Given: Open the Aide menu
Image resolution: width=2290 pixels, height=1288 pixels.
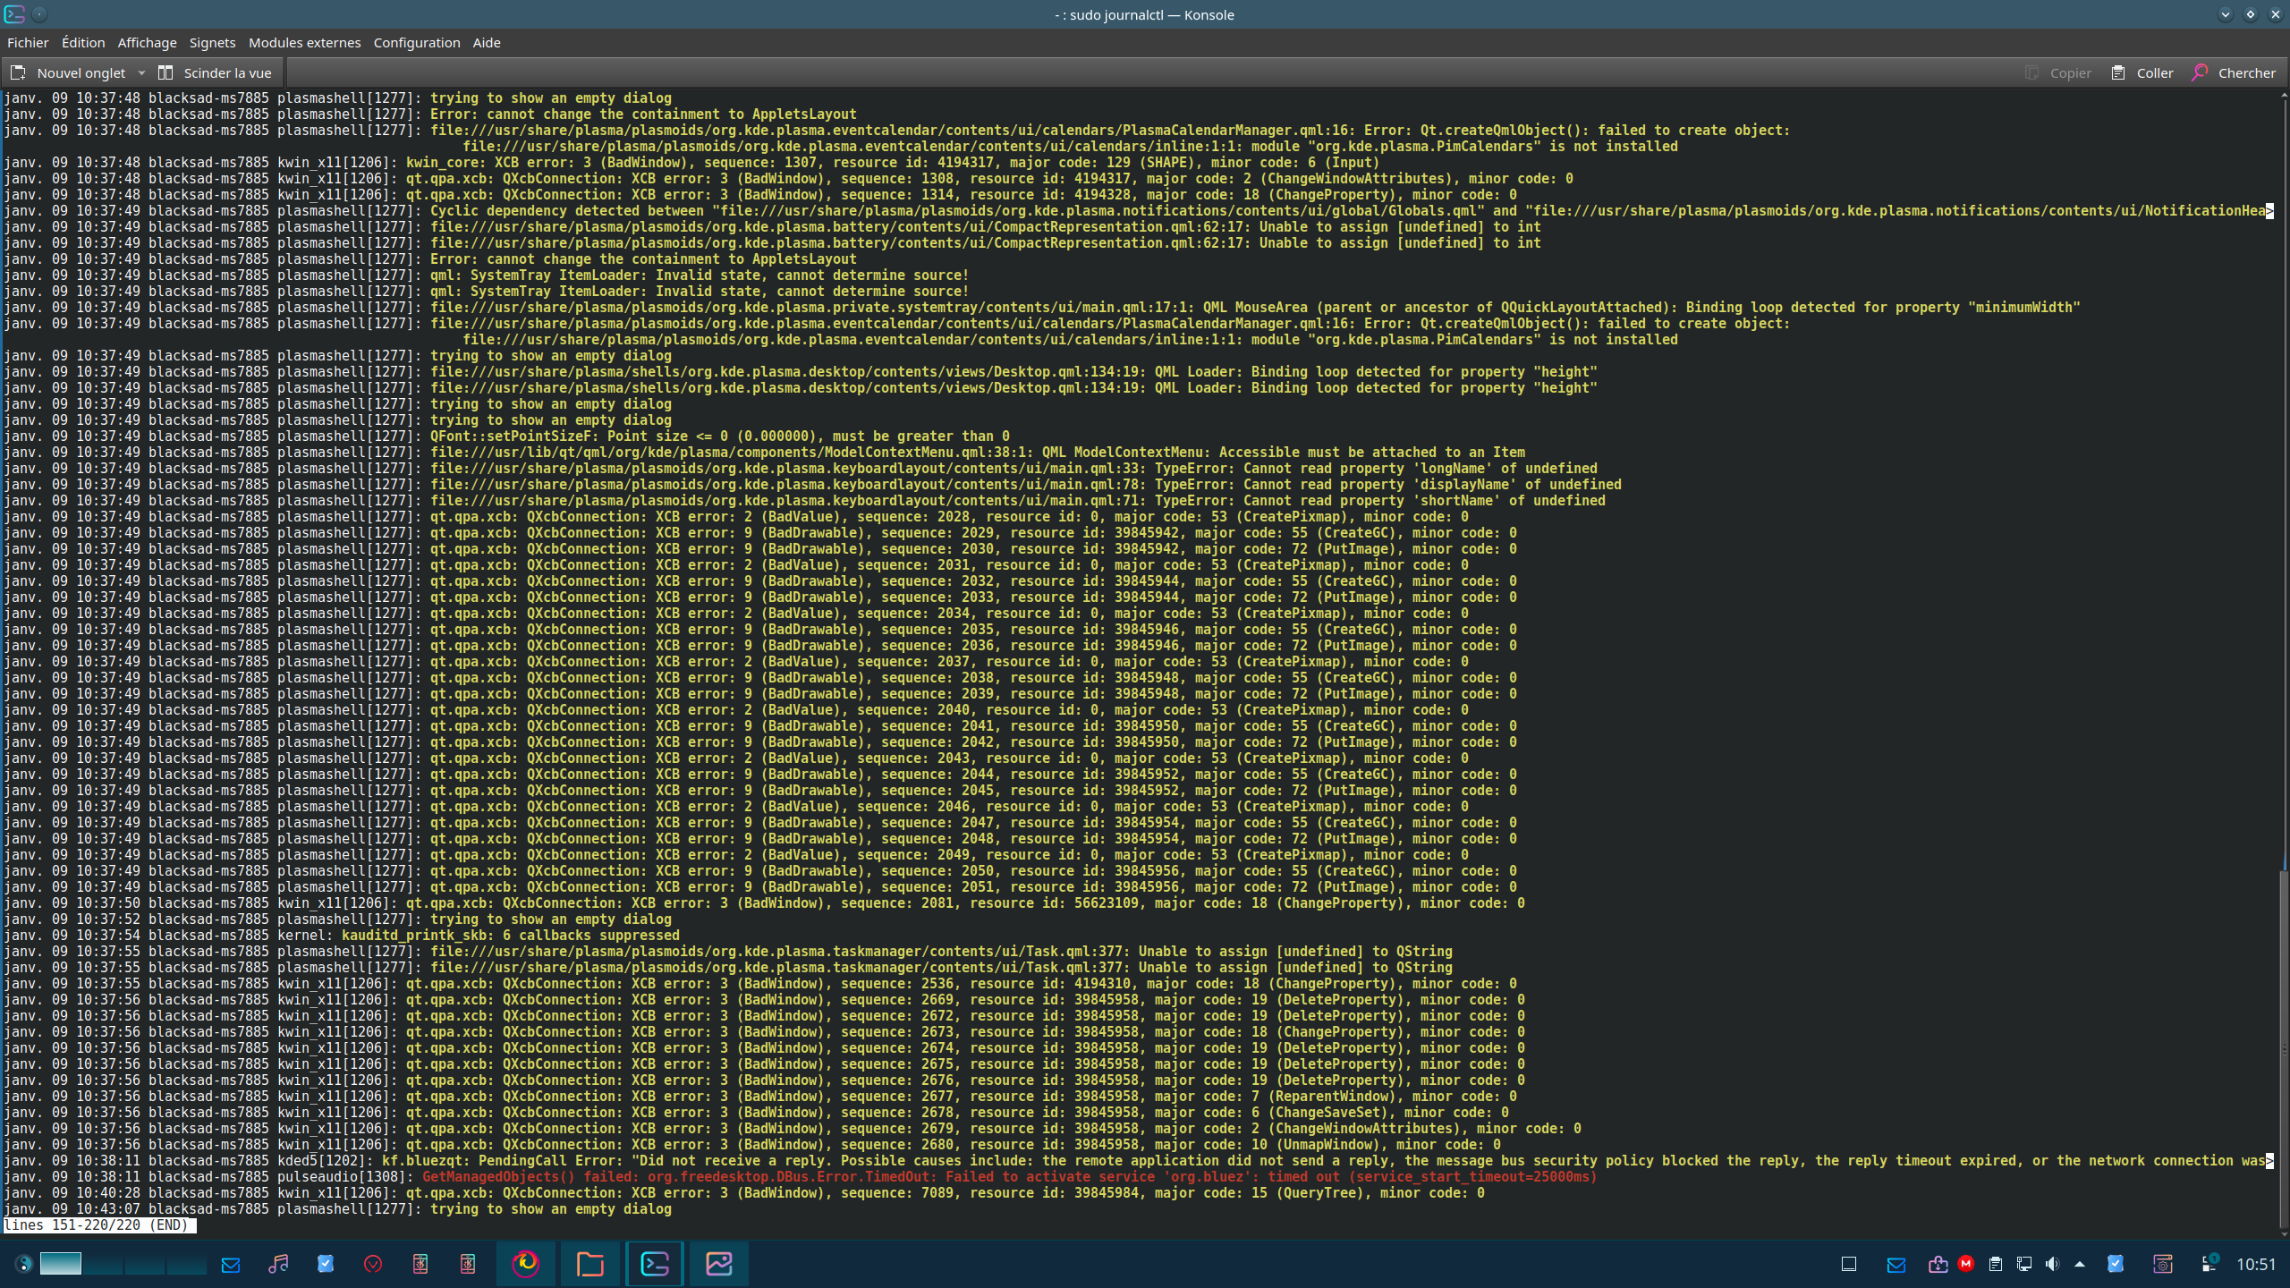Looking at the screenshot, I should pos(487,42).
